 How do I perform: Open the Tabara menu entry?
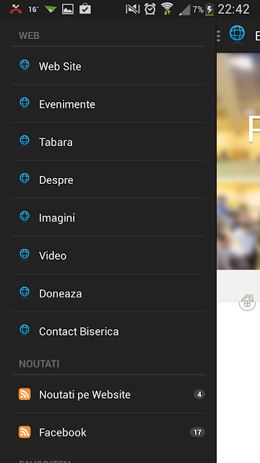(108, 142)
